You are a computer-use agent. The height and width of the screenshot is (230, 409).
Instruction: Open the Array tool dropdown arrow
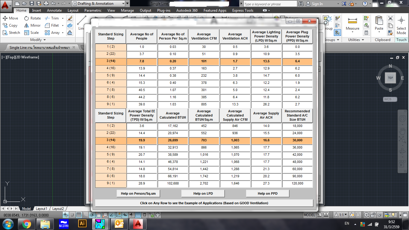[x=63, y=33]
